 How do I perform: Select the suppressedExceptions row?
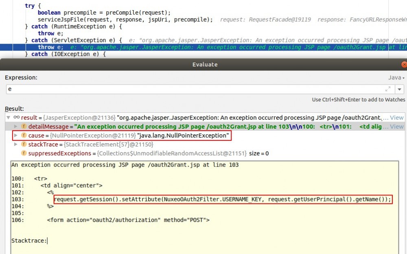[x=205, y=153]
